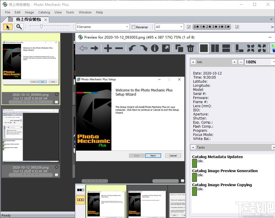
Task: Zoom in with the plus icon
Action: point(108,48)
